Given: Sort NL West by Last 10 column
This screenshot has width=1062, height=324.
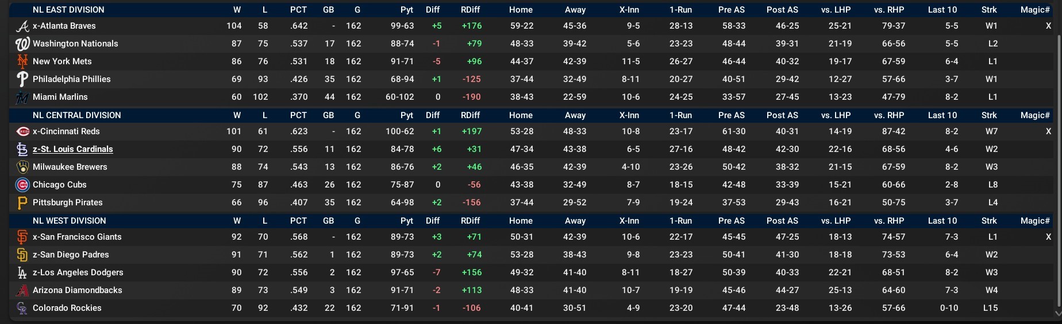Looking at the screenshot, I should pos(942,221).
